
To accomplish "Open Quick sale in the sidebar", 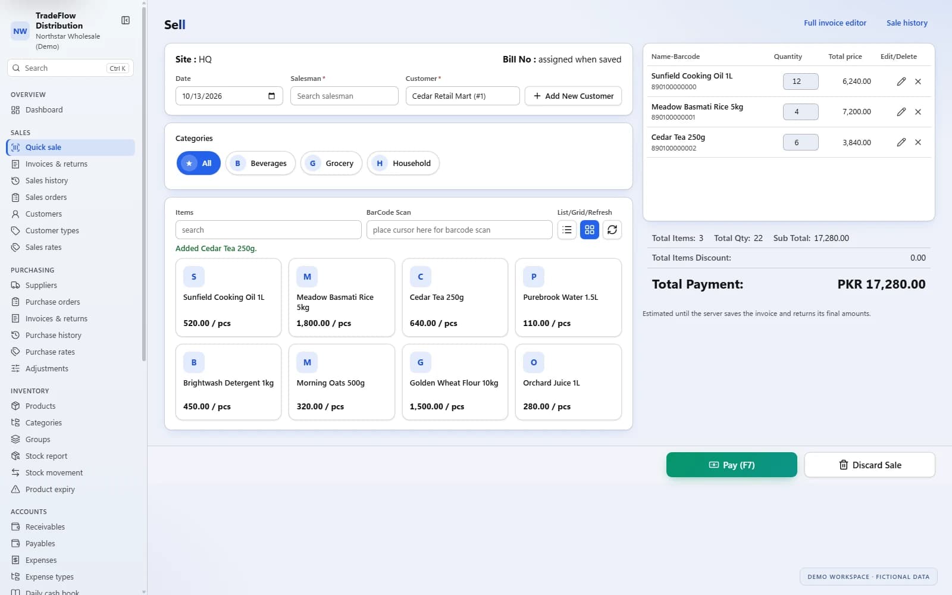I will [x=70, y=148].
